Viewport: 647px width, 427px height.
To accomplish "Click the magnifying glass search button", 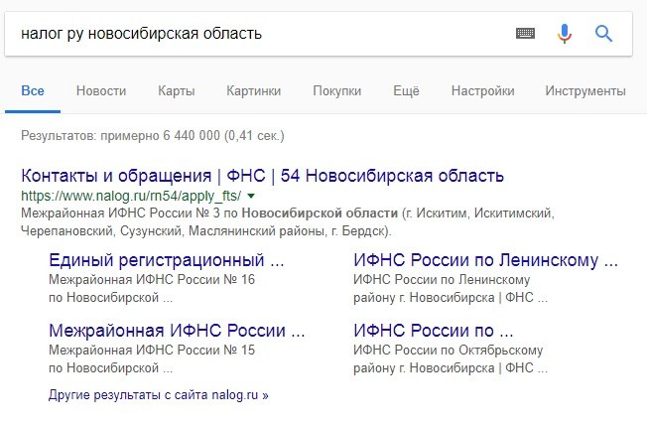I will tap(603, 34).
